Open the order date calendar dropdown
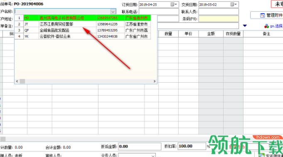283x157 pixels. pyautogui.click(x=174, y=5)
